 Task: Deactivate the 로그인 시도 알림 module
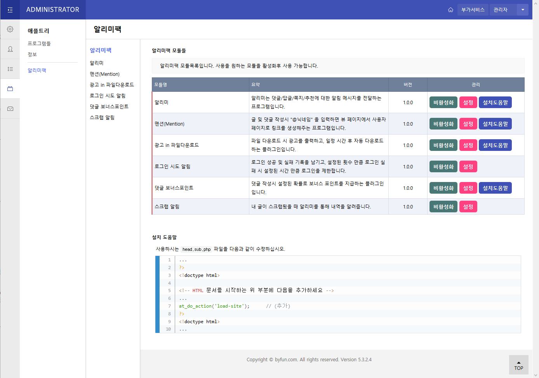(x=443, y=167)
